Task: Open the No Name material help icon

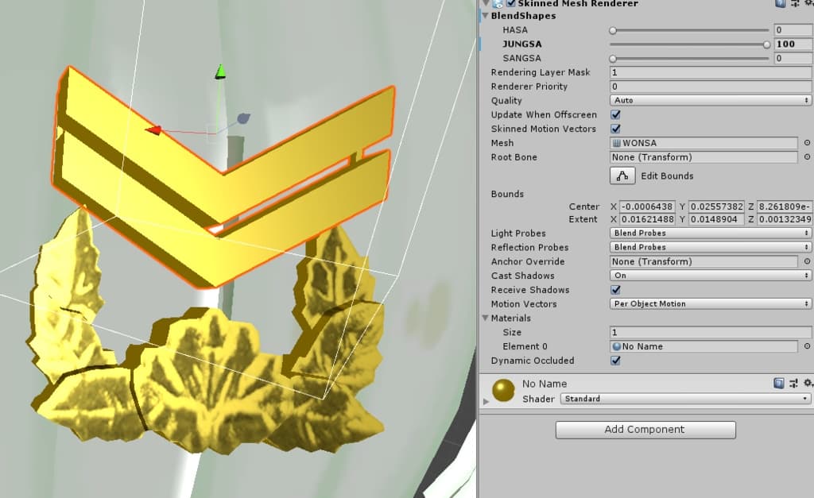Action: (x=779, y=384)
